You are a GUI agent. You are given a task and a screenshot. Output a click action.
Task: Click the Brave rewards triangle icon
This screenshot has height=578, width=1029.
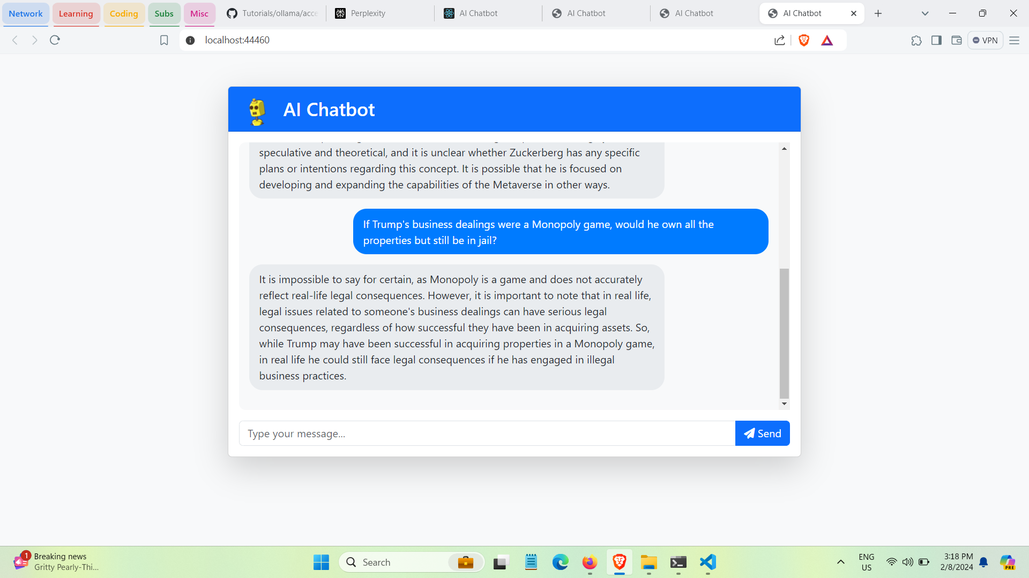(x=827, y=40)
